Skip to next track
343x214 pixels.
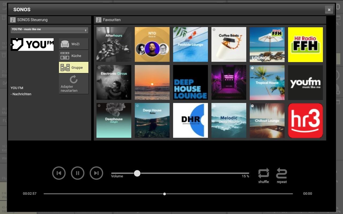click(x=96, y=173)
